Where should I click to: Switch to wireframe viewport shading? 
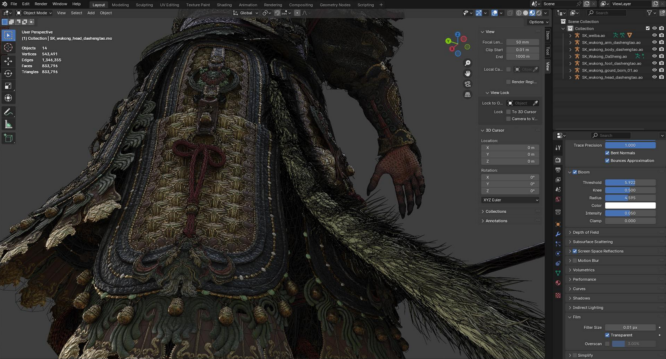click(x=519, y=13)
